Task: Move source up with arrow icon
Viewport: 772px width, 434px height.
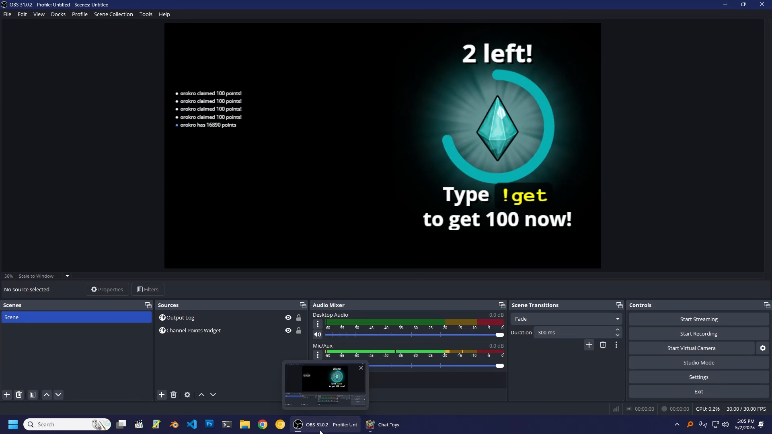Action: (201, 395)
